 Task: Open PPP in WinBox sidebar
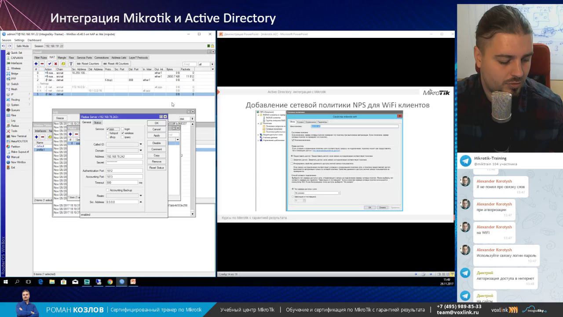pyautogui.click(x=14, y=79)
